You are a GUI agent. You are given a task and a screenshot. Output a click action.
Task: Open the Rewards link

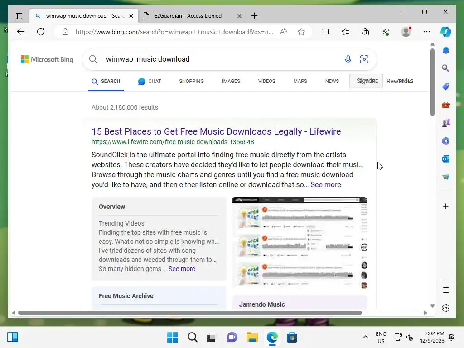(x=400, y=81)
